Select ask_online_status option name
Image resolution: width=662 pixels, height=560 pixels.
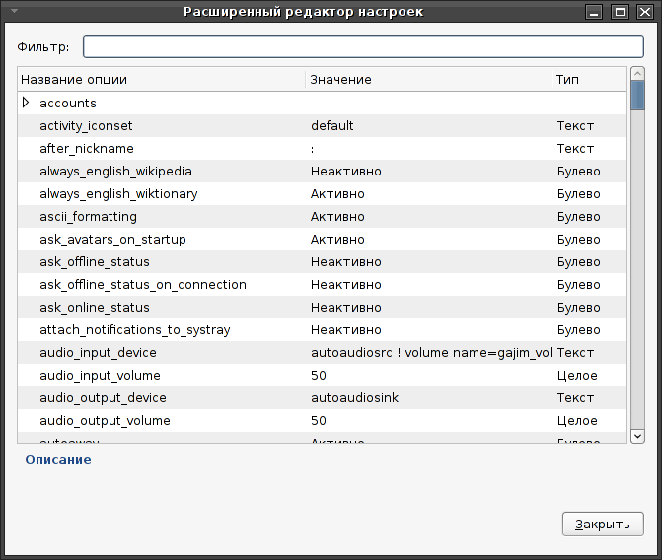pyautogui.click(x=95, y=308)
